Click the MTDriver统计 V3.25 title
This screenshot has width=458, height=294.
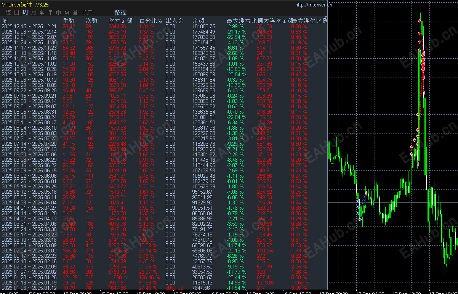[x=25, y=5]
